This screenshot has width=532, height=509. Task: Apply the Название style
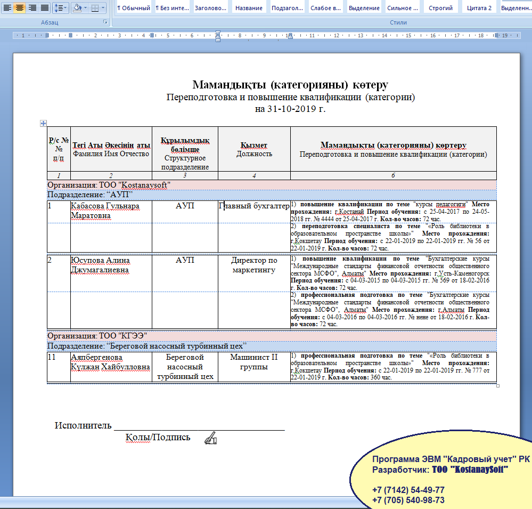[x=249, y=8]
